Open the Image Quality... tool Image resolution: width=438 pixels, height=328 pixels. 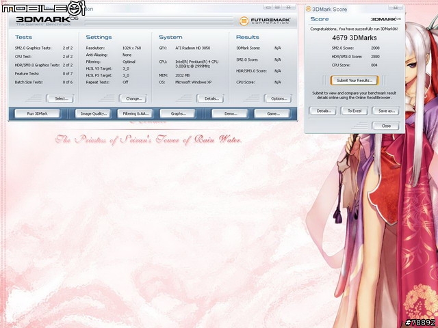[x=93, y=113]
